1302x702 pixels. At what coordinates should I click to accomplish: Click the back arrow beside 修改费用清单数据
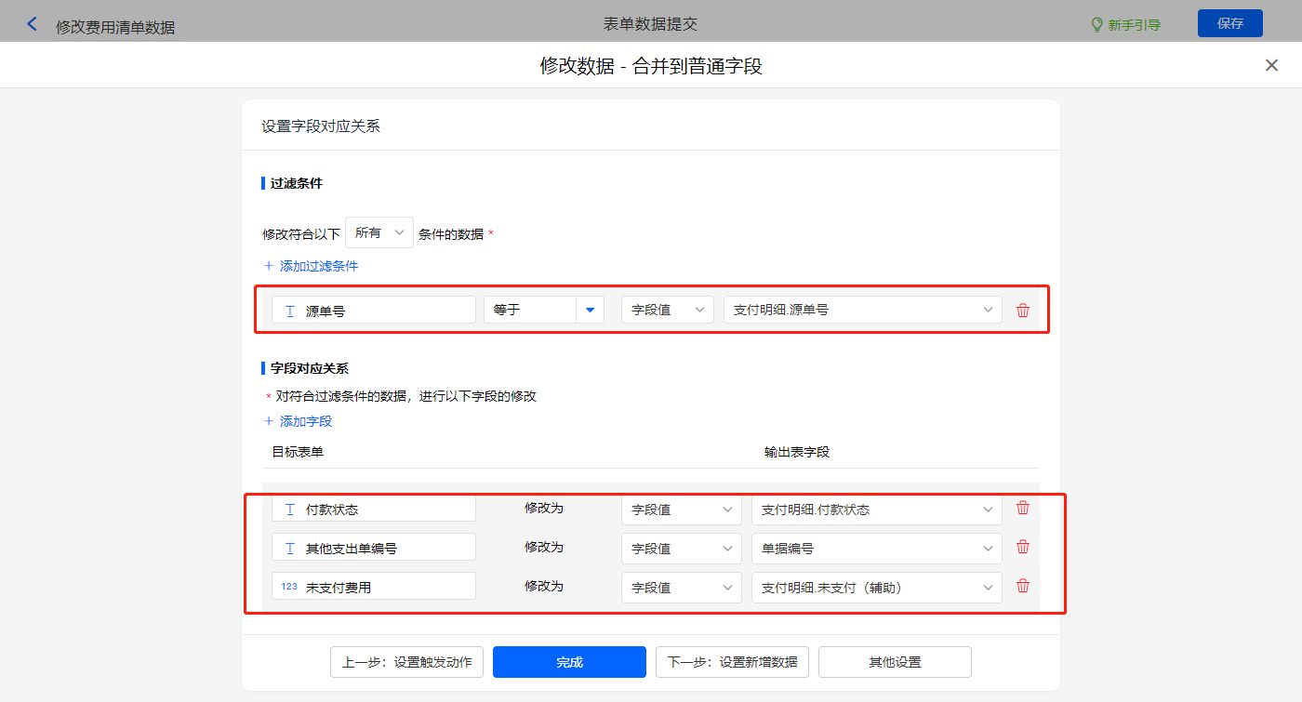33,24
